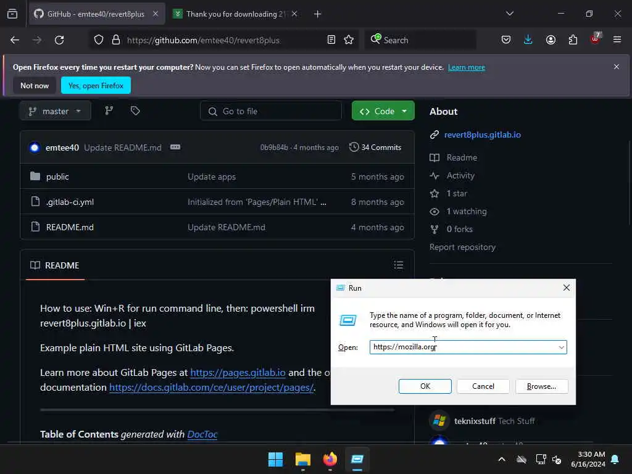This screenshot has height=474, width=632.
Task: Open the 1 star link
Action: point(457,193)
